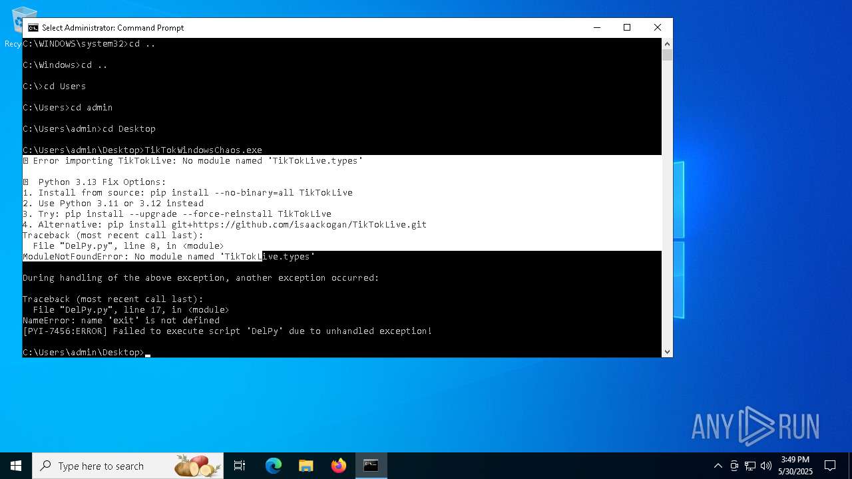Click 'pip install --no-binary=all TikTokLive' line
This screenshot has height=479, width=852.
pyautogui.click(x=188, y=192)
